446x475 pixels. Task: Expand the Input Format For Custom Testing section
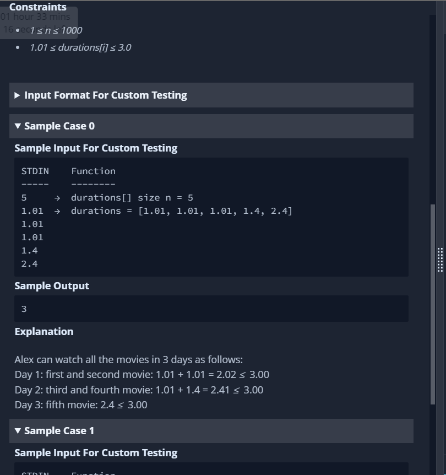(105, 95)
